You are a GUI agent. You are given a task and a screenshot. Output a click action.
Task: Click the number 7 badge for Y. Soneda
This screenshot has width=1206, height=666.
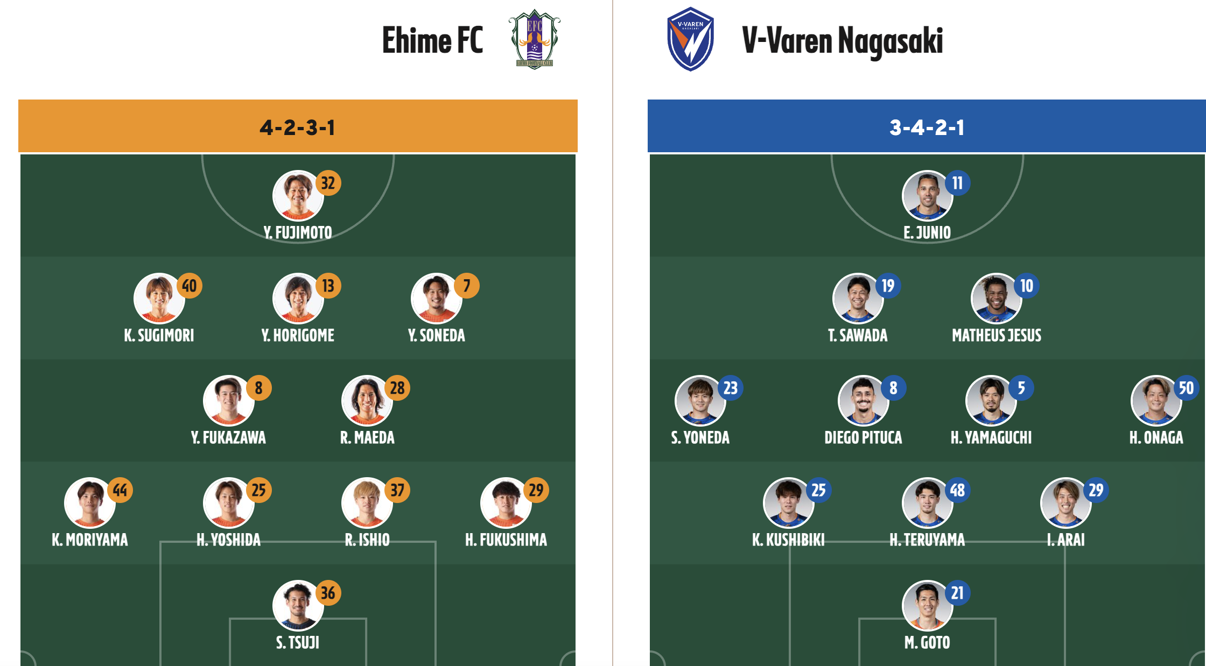[x=467, y=286]
